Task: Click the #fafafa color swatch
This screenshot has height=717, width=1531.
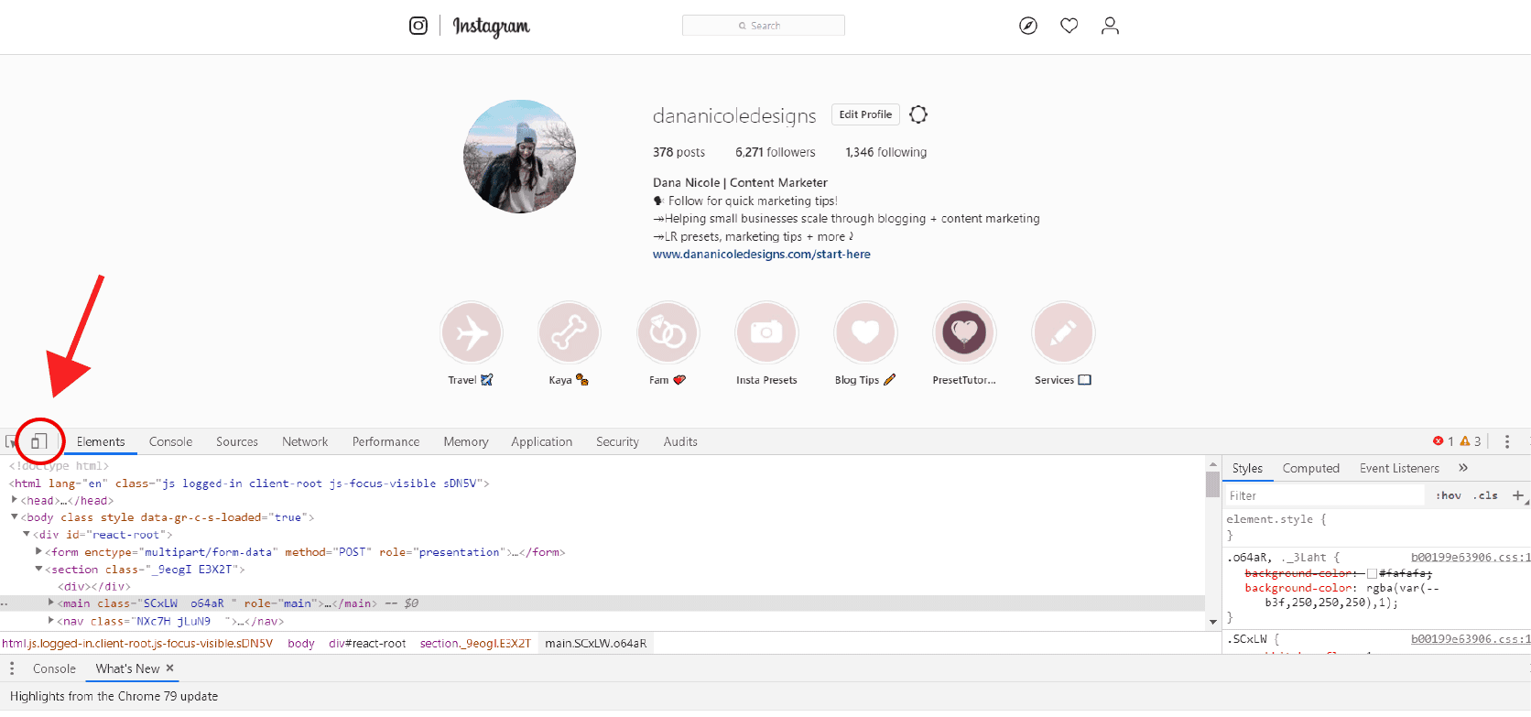Action: coord(1372,573)
